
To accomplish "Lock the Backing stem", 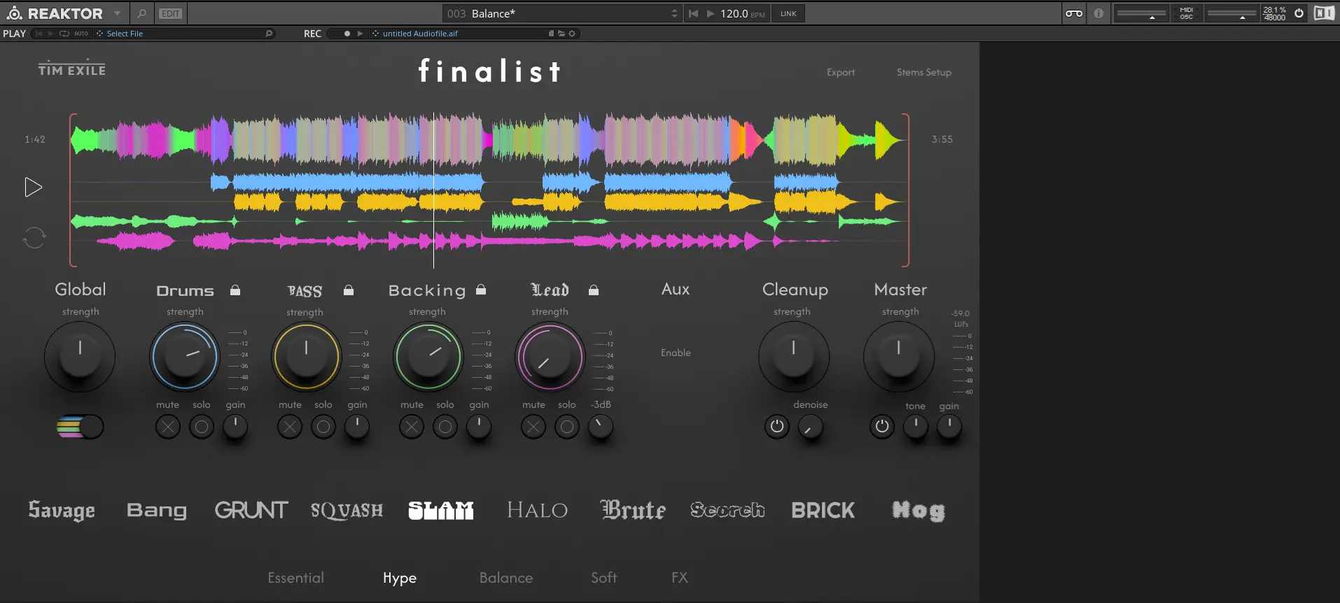I will click(481, 290).
